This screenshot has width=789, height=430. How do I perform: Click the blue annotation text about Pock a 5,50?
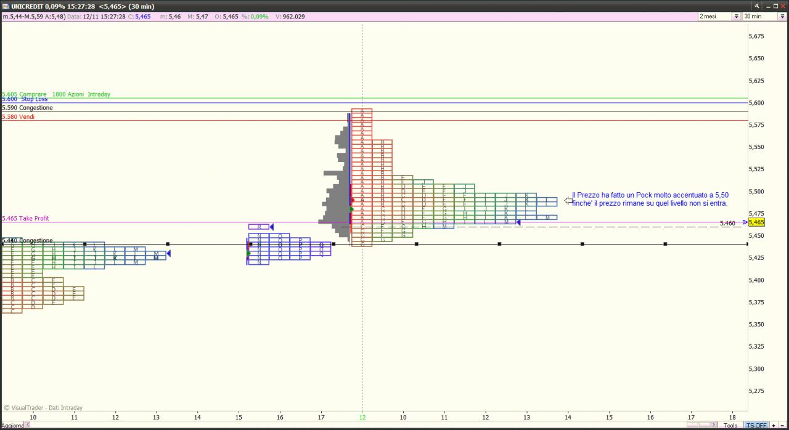650,199
